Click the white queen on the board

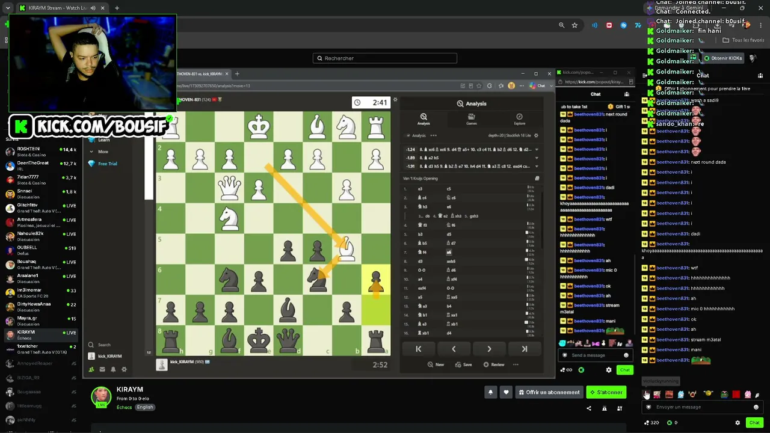[x=229, y=188]
